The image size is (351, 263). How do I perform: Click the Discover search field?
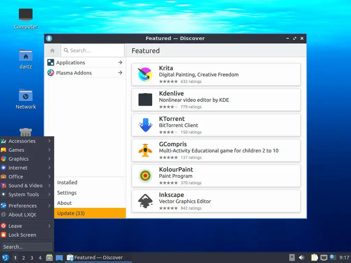click(93, 50)
